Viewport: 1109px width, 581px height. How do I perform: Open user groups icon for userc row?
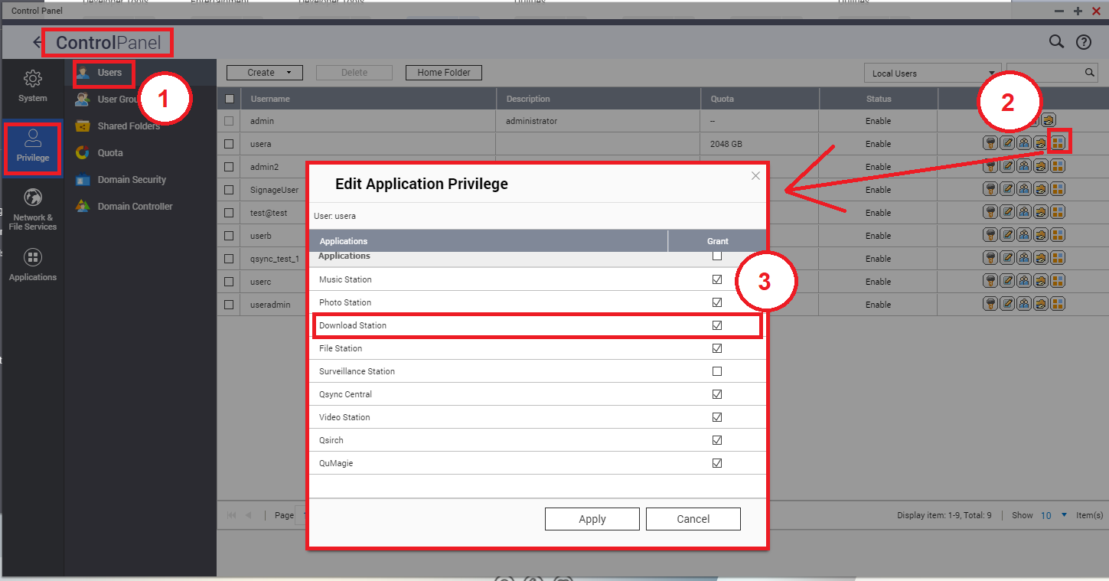pyautogui.click(x=1024, y=282)
